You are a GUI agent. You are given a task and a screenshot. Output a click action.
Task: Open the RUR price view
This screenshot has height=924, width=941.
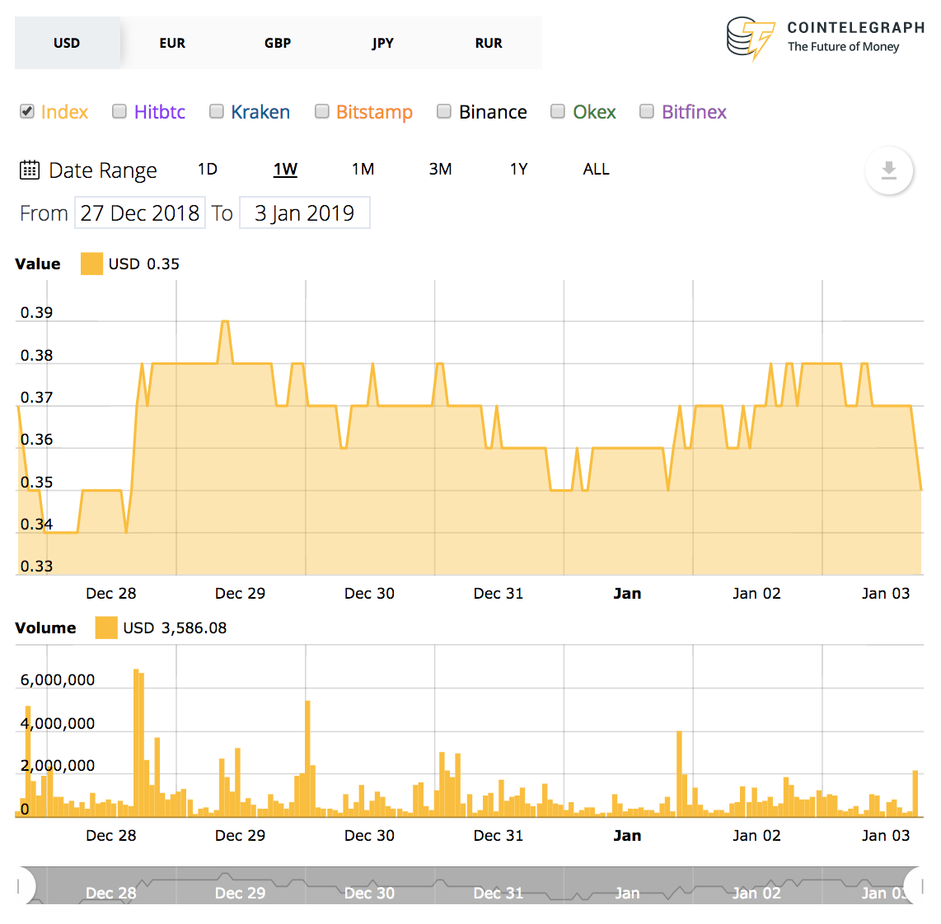(489, 43)
